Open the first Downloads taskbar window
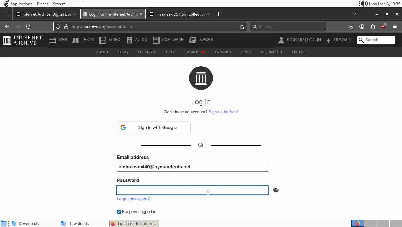 click(x=25, y=223)
